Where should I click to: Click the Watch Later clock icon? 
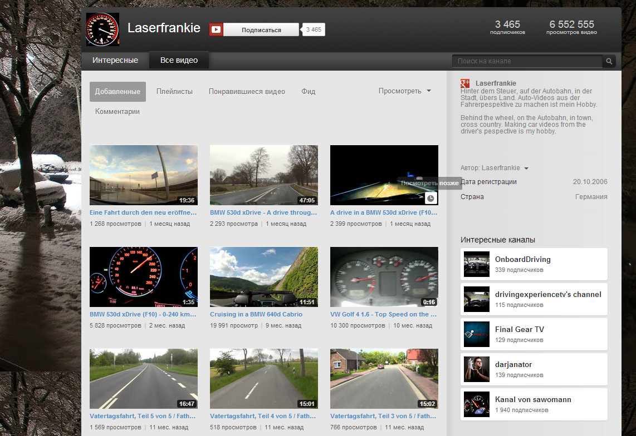430,198
